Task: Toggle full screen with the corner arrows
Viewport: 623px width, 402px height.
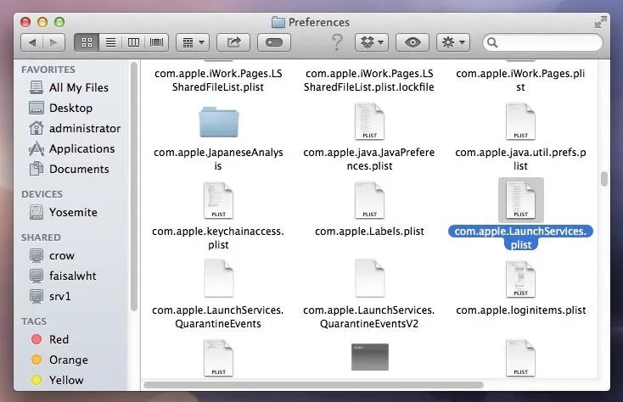Action: (600, 22)
